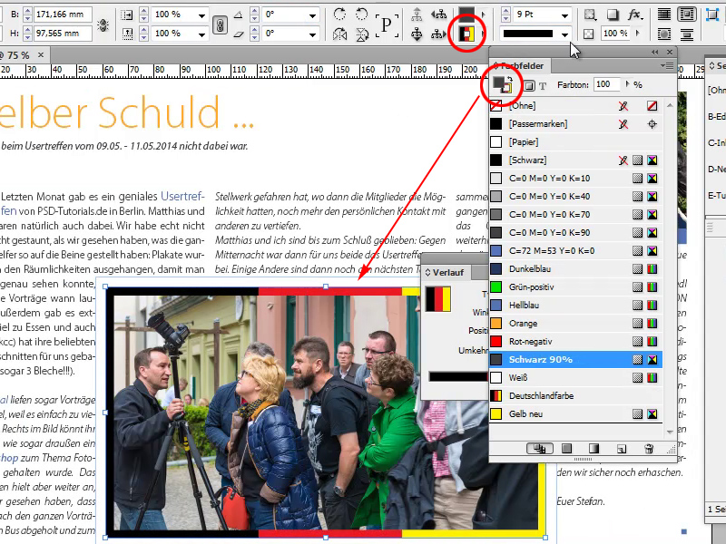The height and width of the screenshot is (544, 726).
Task: Open the New Swatch icon in Farbfelder panel
Action: [623, 448]
